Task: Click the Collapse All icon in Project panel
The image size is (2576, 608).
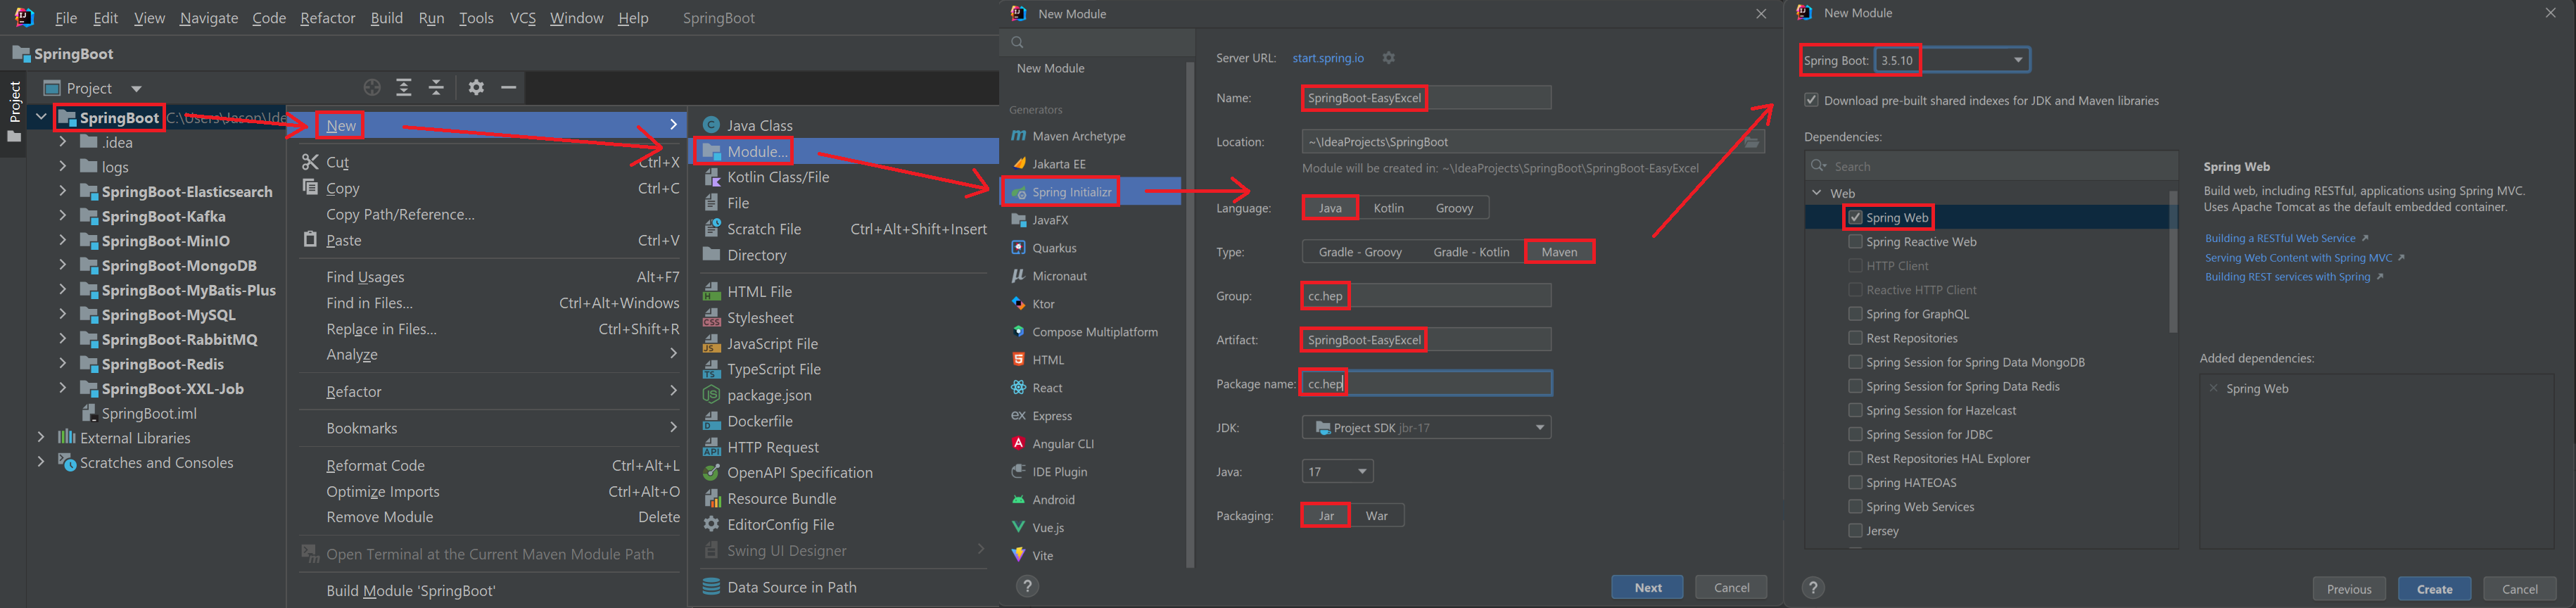Action: [x=437, y=88]
